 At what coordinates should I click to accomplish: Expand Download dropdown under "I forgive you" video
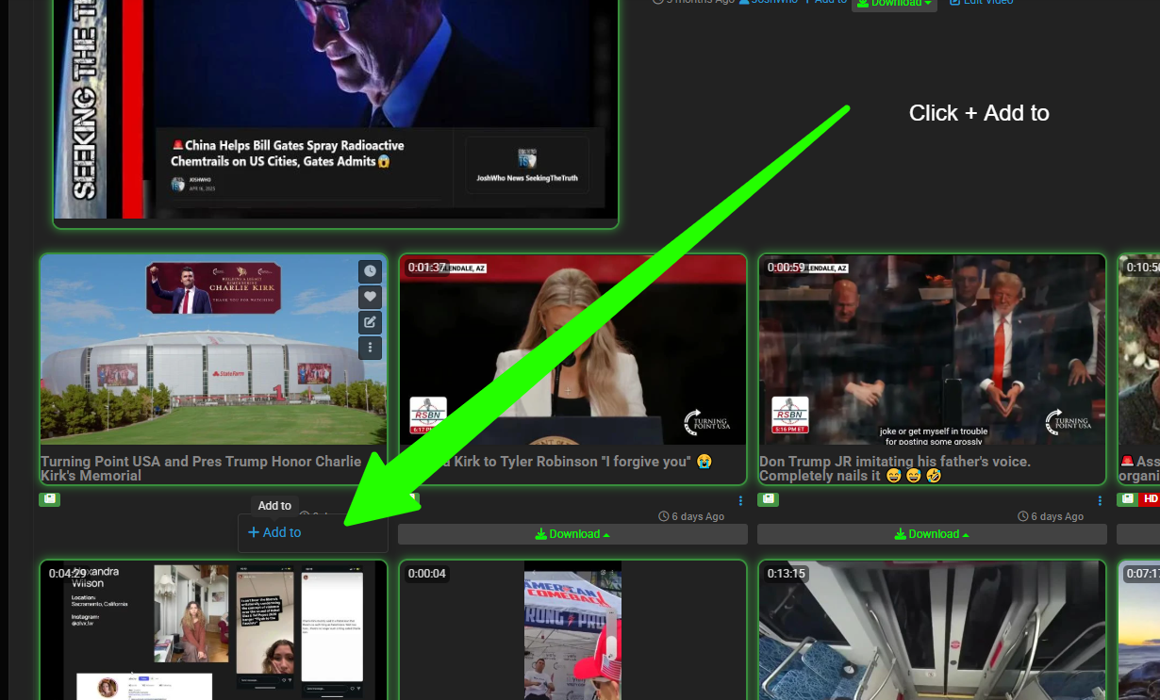(x=572, y=534)
